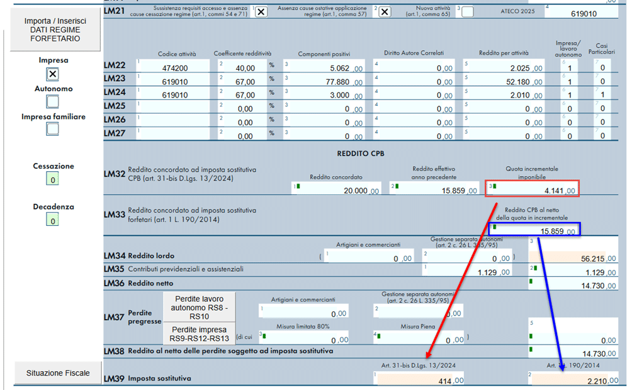This screenshot has width=632, height=390.
Task: Click Perdite impresa RS9-RS12-RS13 button
Action: [198, 334]
